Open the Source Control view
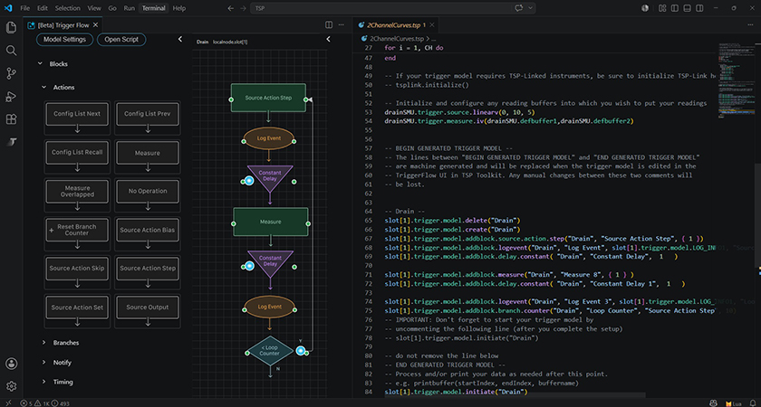The height and width of the screenshot is (407, 761). (11, 73)
